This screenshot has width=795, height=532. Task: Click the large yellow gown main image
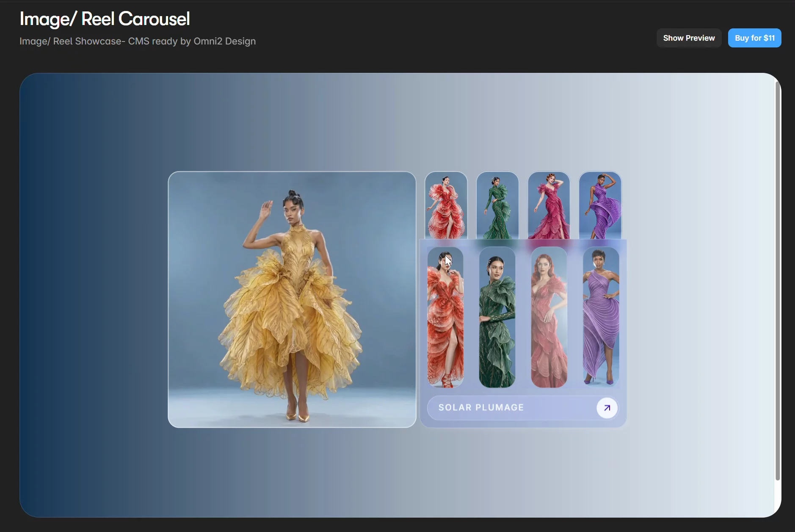[292, 299]
